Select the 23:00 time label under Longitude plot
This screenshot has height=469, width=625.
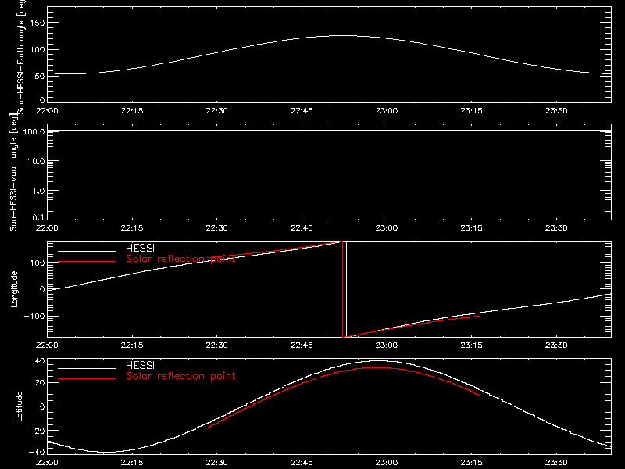(x=387, y=345)
